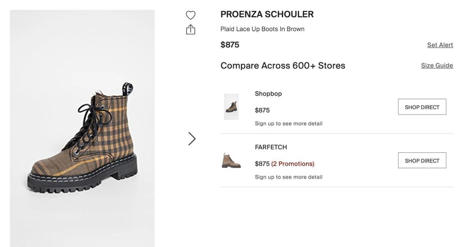Click the Shopbop boot thumbnail
The width and height of the screenshot is (461, 247).
point(232,107)
